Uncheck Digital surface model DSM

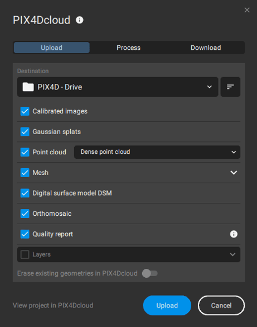pyautogui.click(x=25, y=193)
